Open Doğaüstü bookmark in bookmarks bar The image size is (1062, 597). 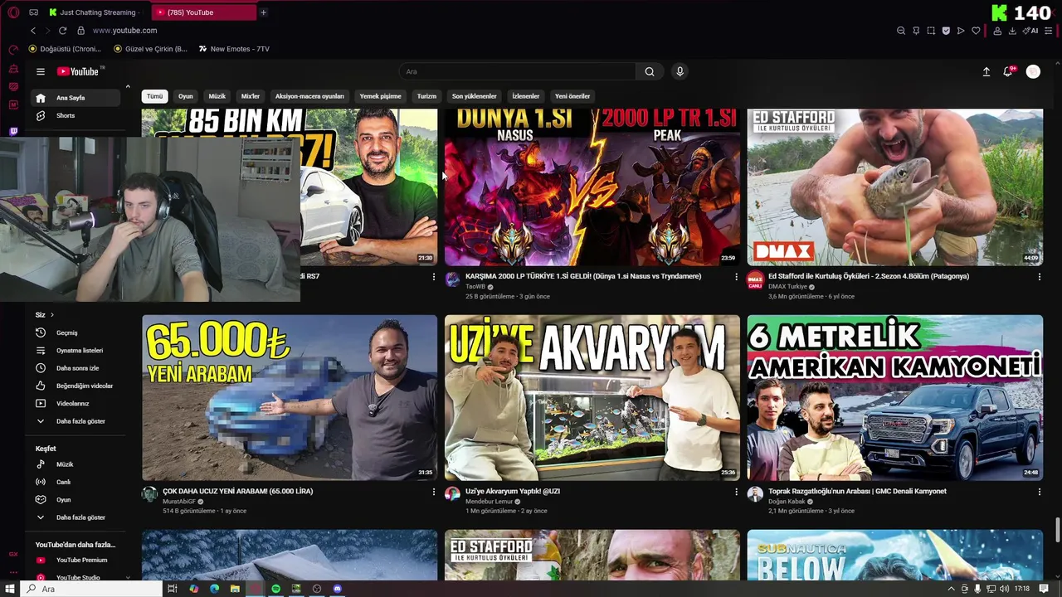tap(65, 49)
